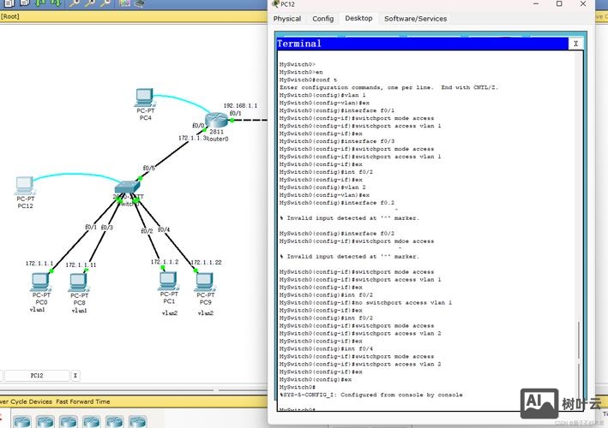Viewport: 608px width, 428px height.
Task: Click the drawing palette toolbar icon
Action: 123,3
